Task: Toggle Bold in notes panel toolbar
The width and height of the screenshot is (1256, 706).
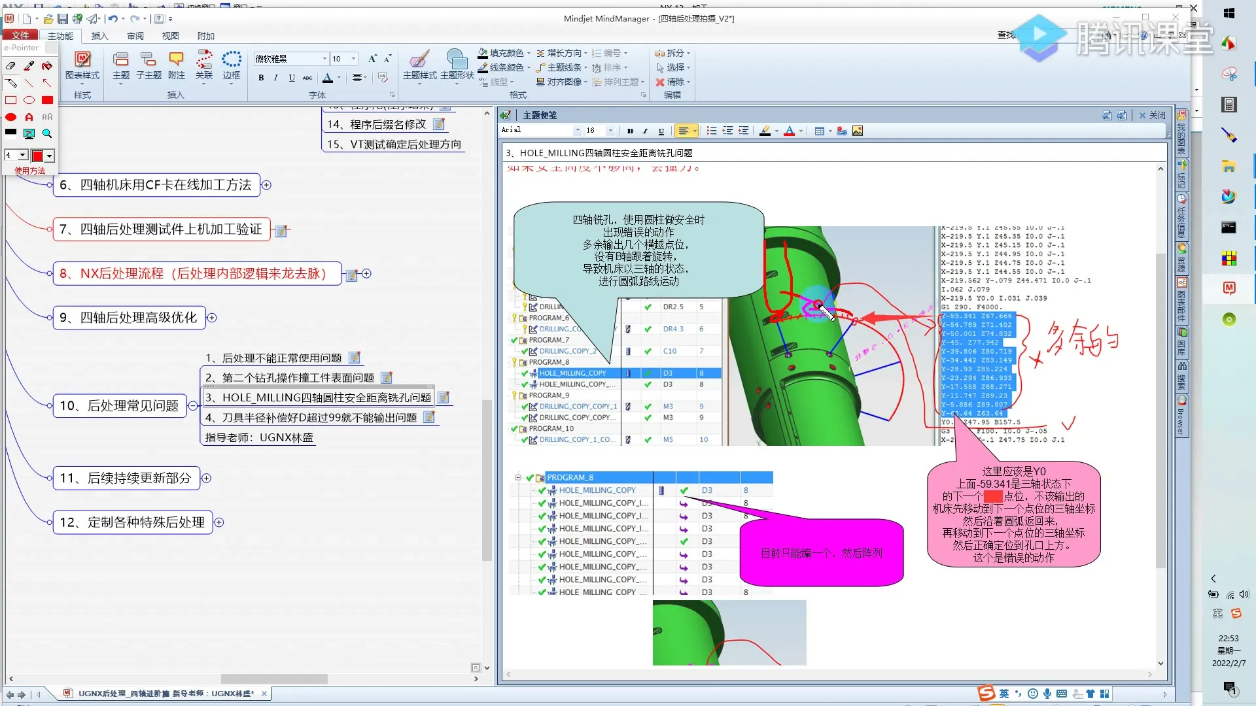Action: pos(630,131)
